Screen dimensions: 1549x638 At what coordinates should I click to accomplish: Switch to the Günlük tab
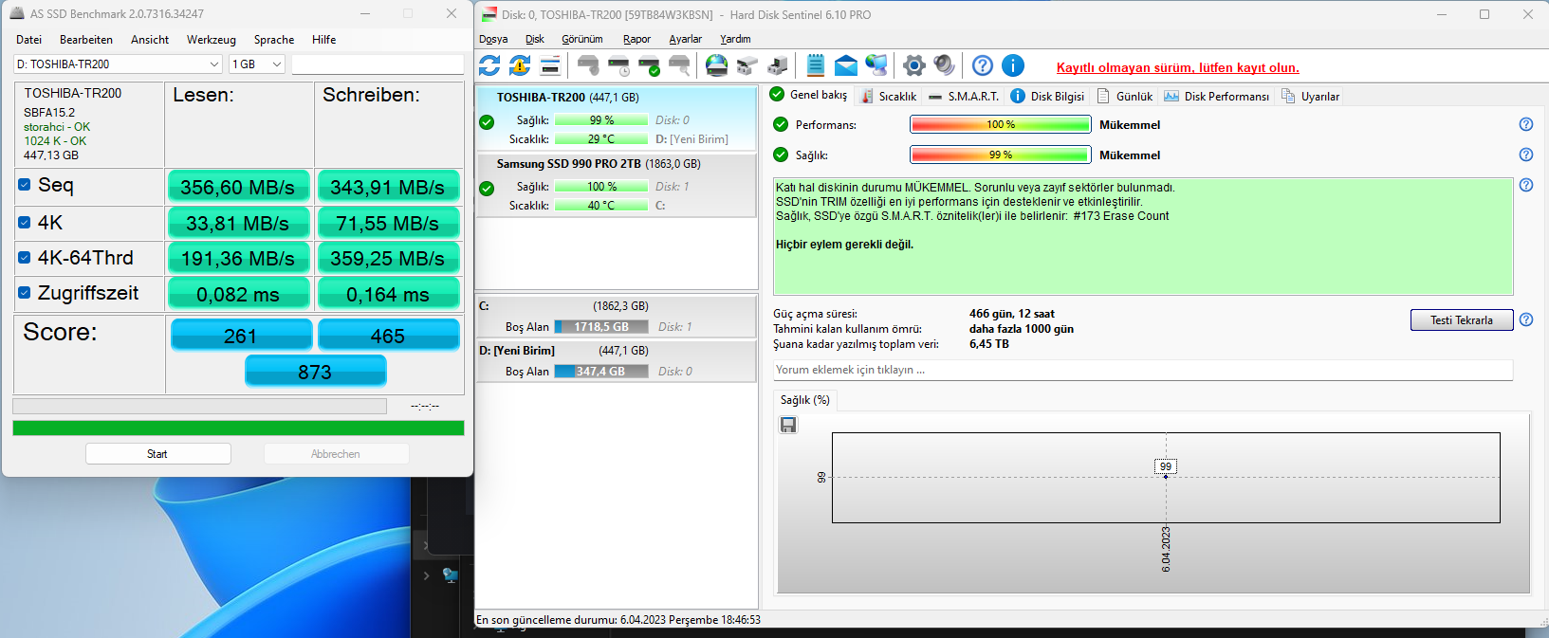click(x=1125, y=96)
